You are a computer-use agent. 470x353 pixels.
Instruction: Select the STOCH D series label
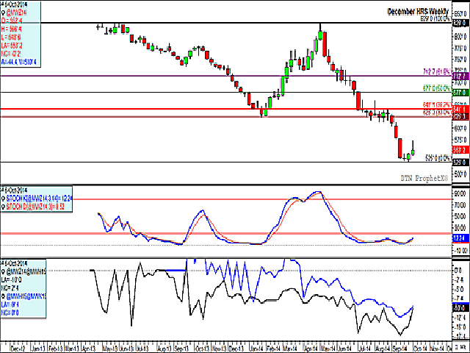pos(35,207)
